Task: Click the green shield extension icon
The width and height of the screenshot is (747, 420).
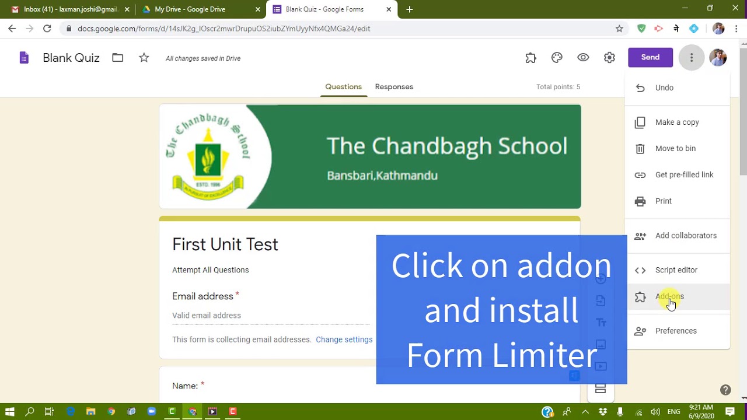Action: [x=641, y=28]
